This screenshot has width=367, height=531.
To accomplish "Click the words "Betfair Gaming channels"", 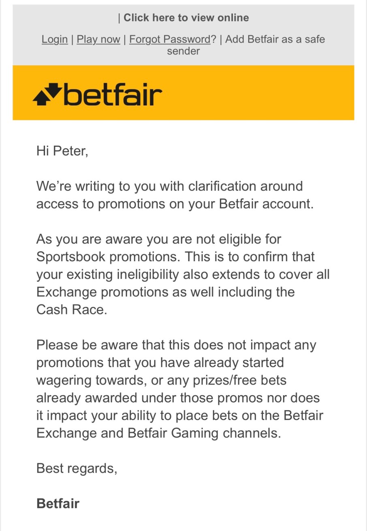I will [204, 433].
